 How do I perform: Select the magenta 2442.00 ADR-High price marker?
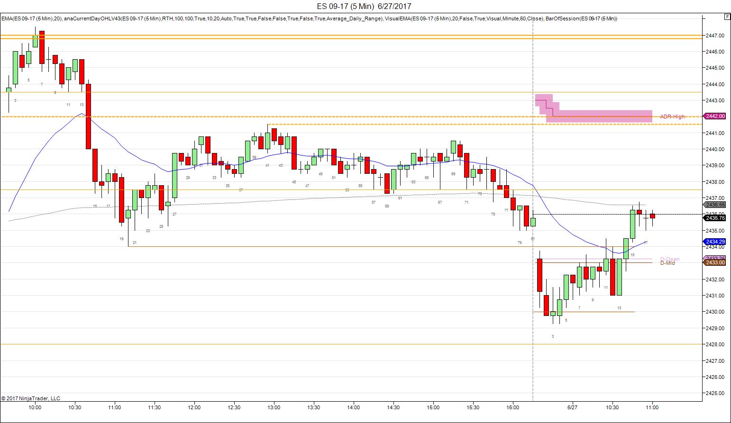[715, 116]
